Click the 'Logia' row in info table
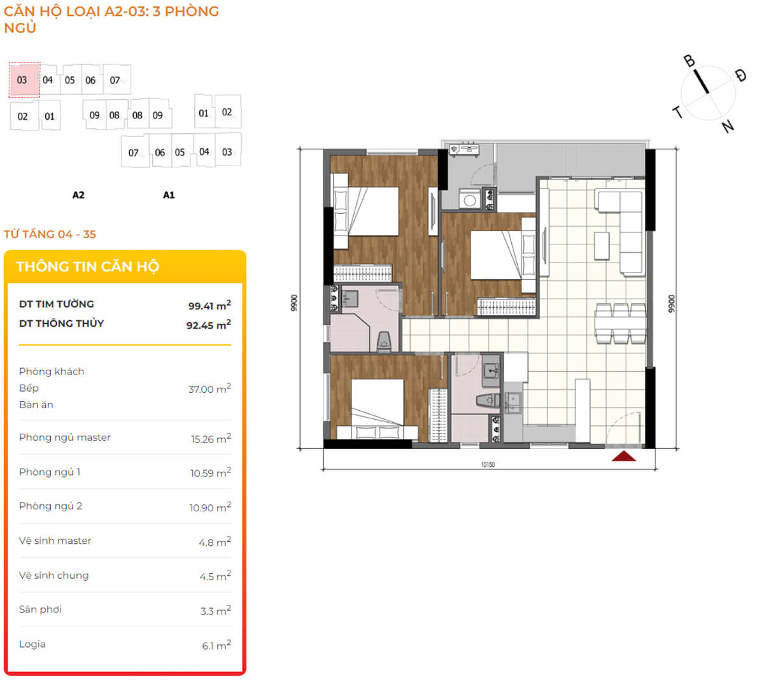764x682 pixels. coord(125,644)
